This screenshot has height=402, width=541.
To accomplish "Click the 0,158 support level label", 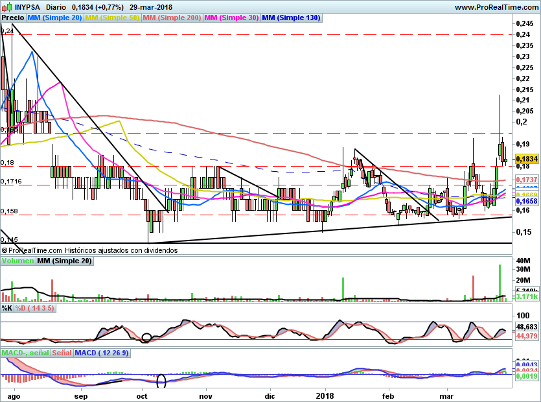I will 9,211.
